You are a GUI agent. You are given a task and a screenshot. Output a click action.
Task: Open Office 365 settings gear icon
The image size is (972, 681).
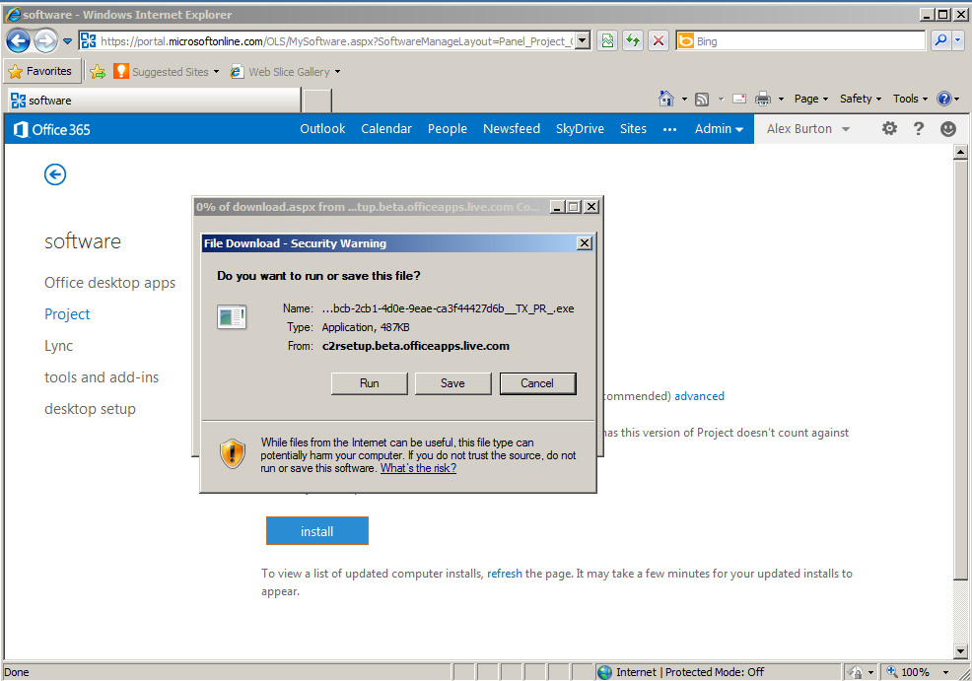pos(889,128)
